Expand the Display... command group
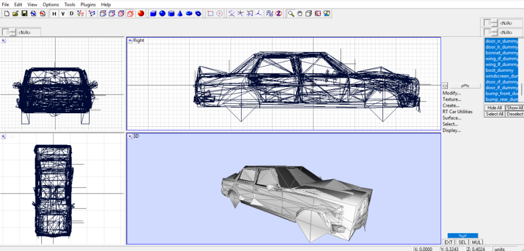Image resolution: width=524 pixels, height=251 pixels. (x=452, y=130)
